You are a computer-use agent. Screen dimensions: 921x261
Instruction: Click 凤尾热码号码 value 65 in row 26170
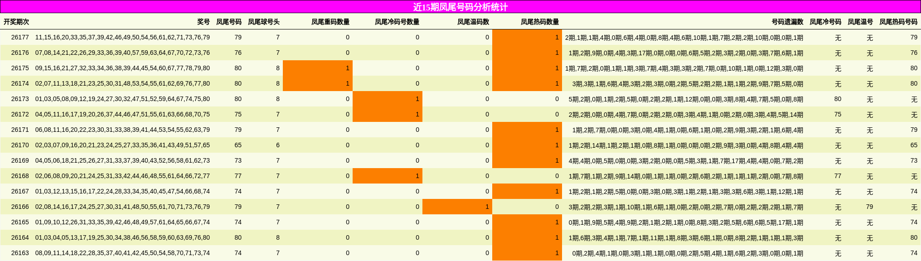pos(914,145)
